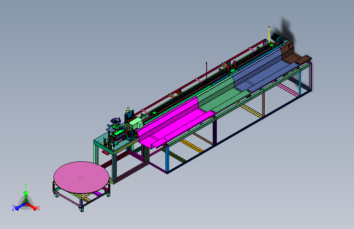Screen dimensions: 354x229
Task: Select the yellow vertical rod at the far end
Action: click(269, 35)
